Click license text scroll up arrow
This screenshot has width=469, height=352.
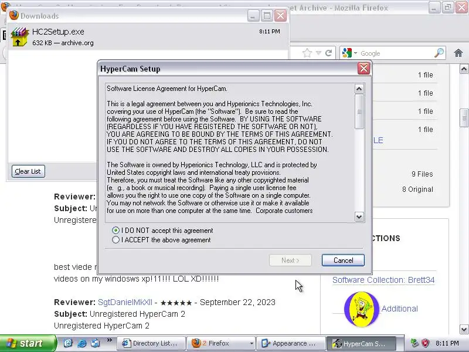point(359,89)
